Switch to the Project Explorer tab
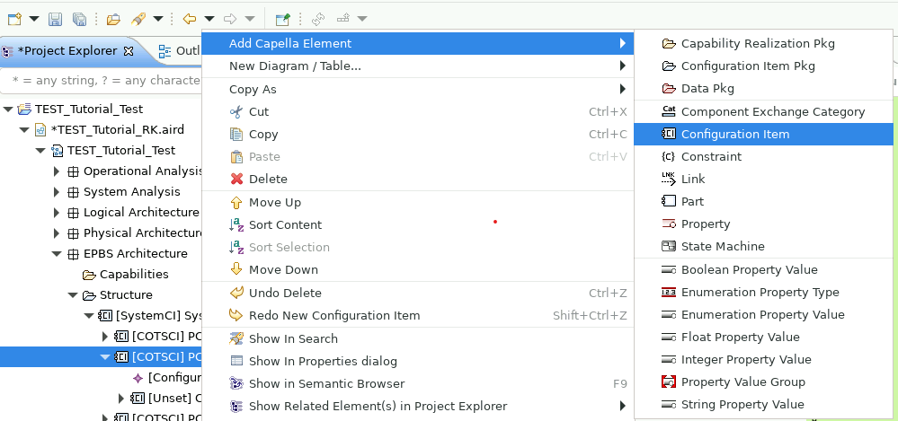The height and width of the screenshot is (421, 898). pyautogui.click(x=67, y=51)
